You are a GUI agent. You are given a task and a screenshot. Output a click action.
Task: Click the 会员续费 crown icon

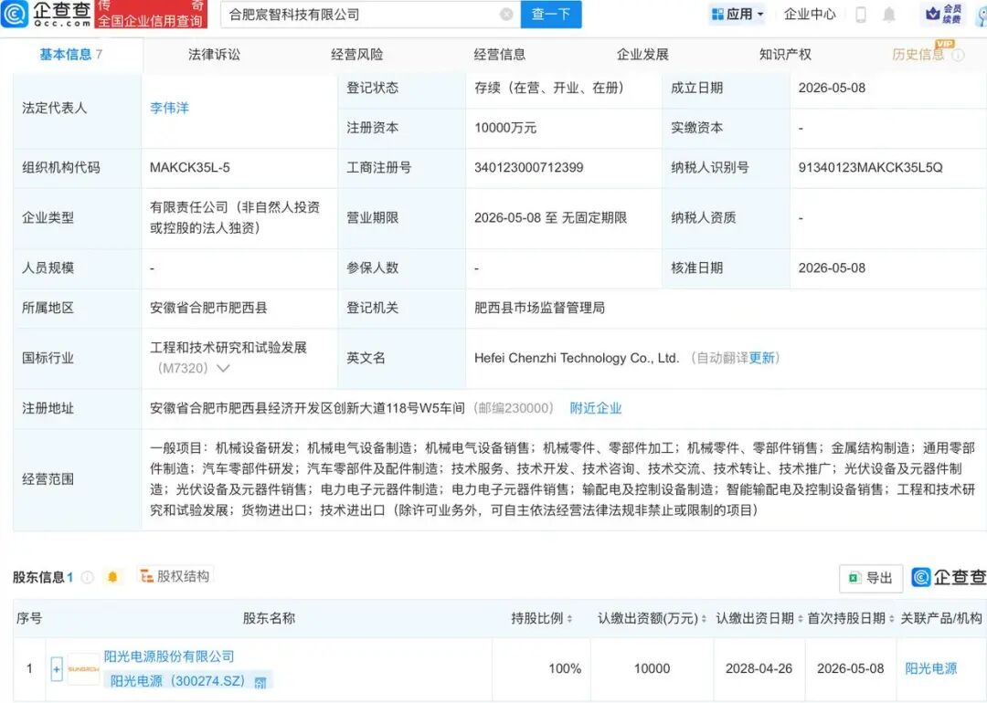pos(943,14)
